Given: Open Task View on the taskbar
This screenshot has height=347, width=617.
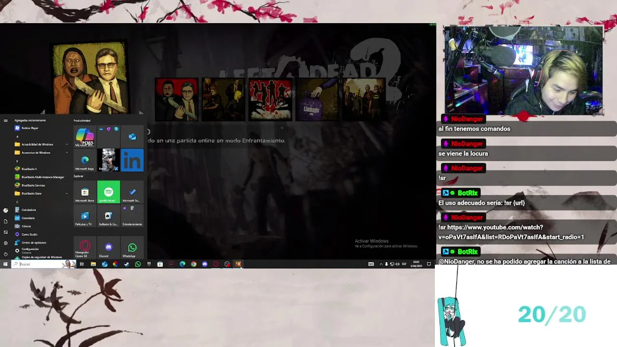Looking at the screenshot, I should [x=82, y=264].
